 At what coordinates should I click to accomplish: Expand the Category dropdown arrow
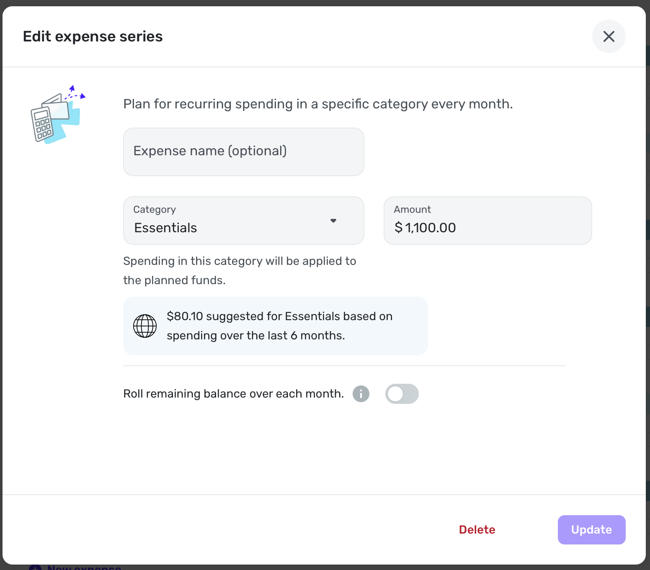(333, 221)
